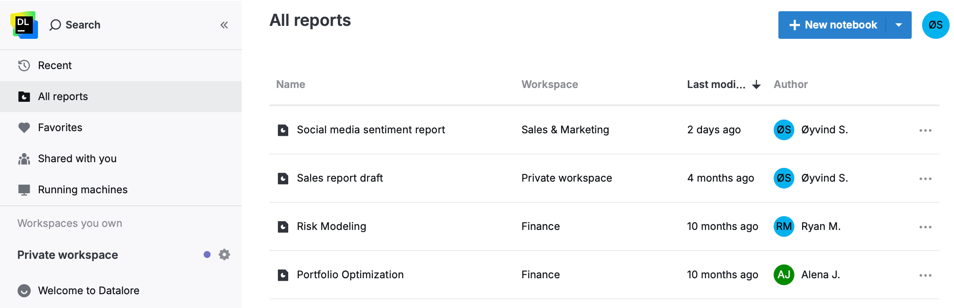Open Private workspace settings gear

[x=224, y=255]
